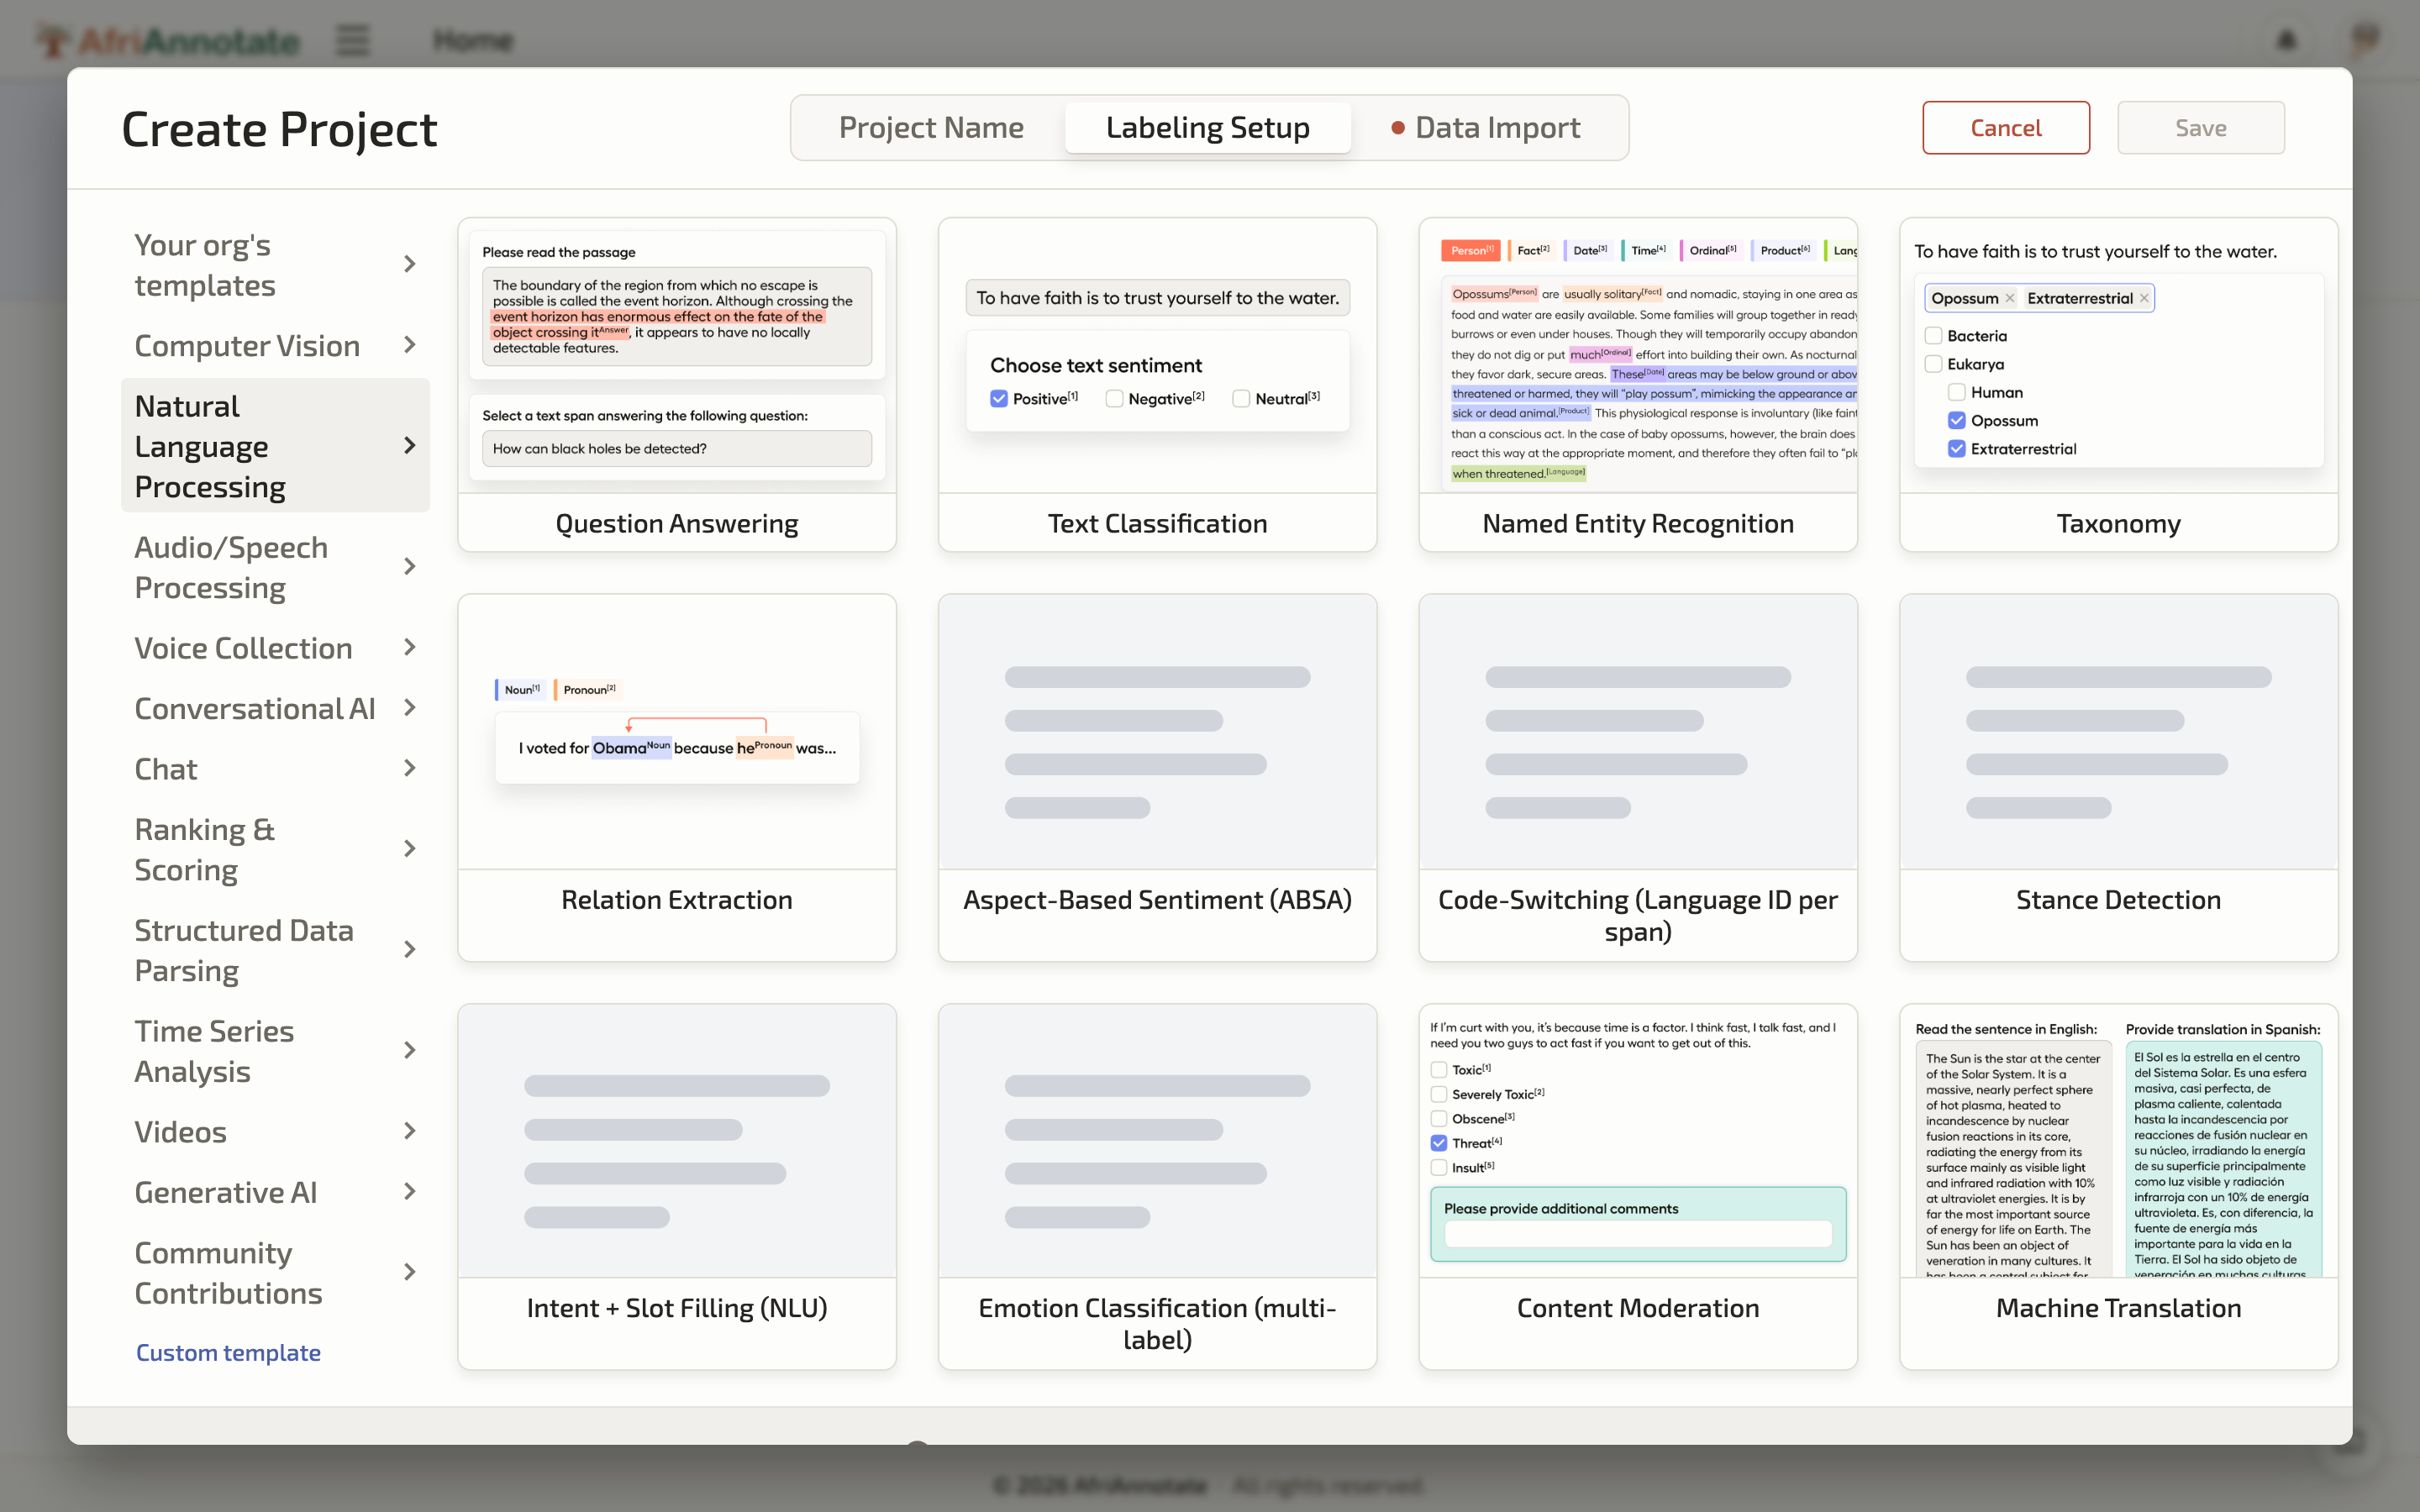The image size is (2420, 1512).
Task: Expand Your org's templates category
Action: pos(275,265)
